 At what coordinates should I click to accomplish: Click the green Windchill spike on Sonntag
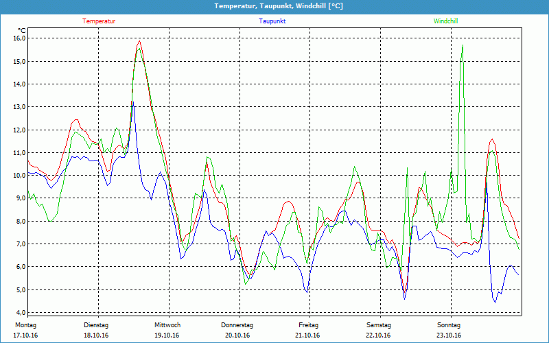[x=463, y=45]
